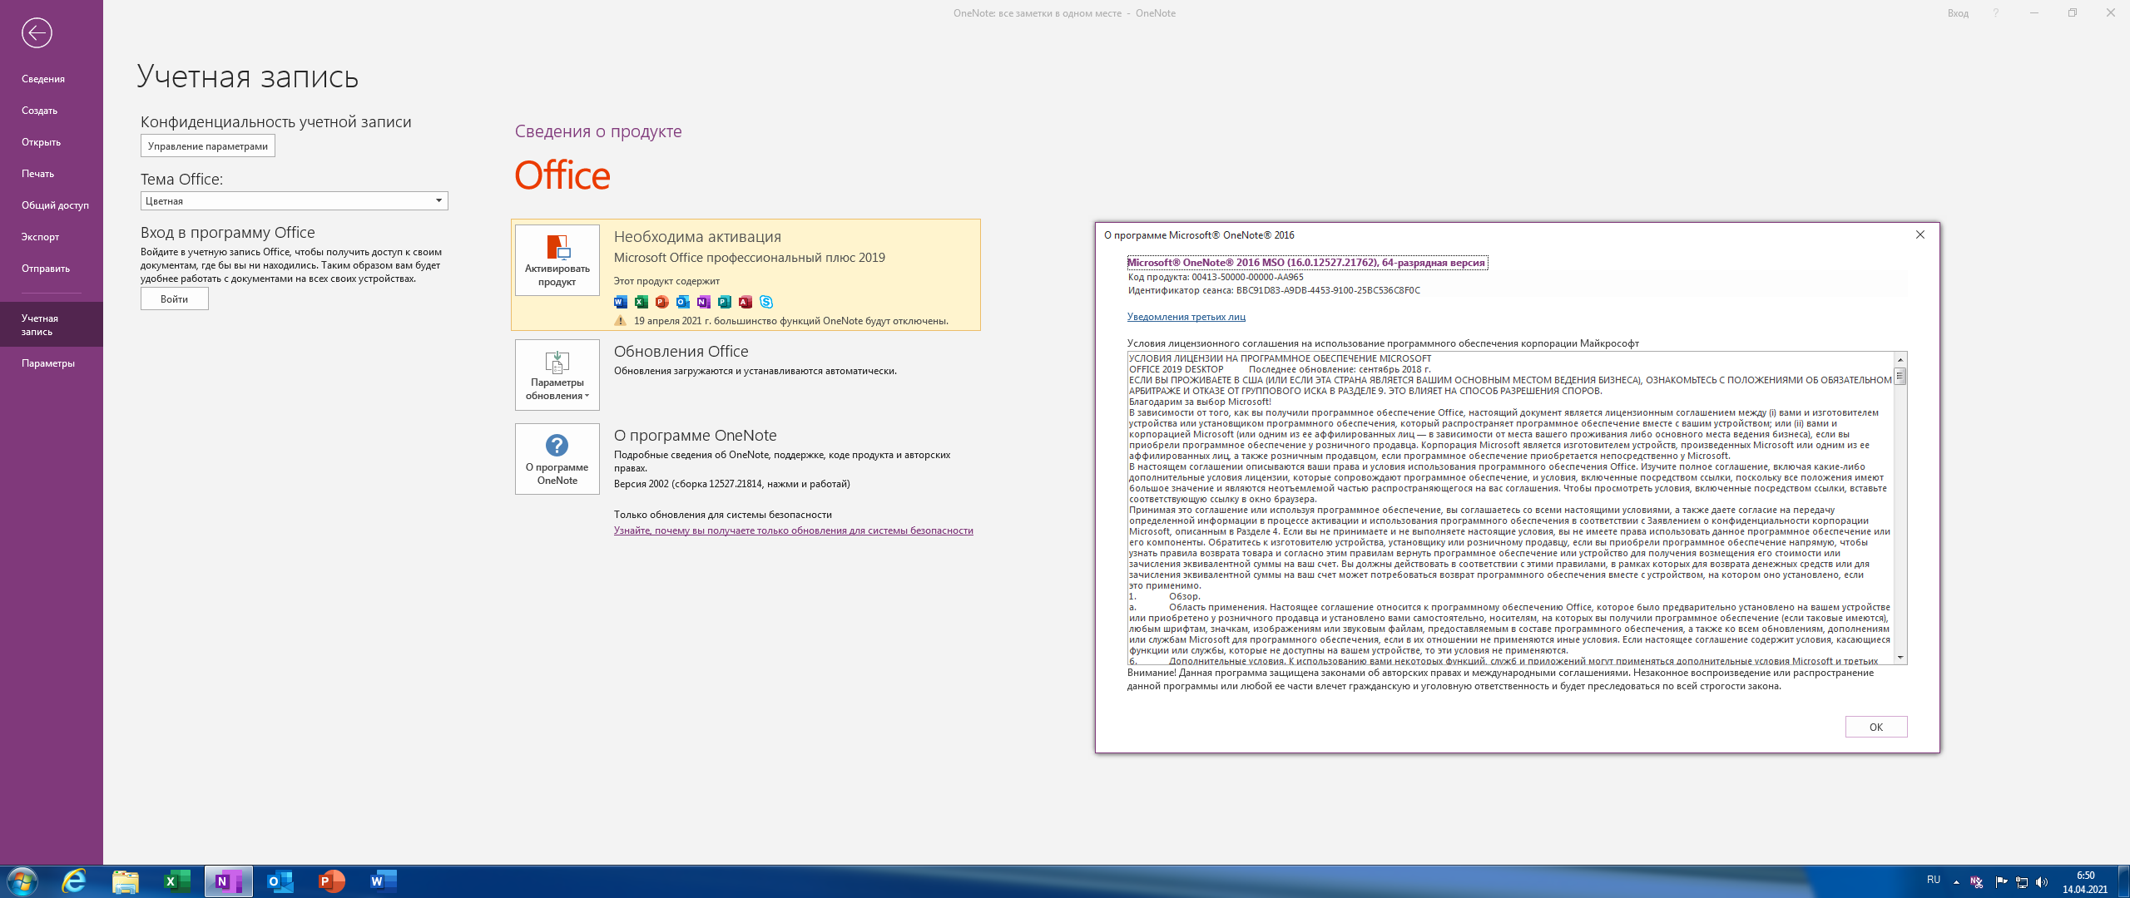
Task: Click the Word icon in product contents
Action: click(621, 302)
